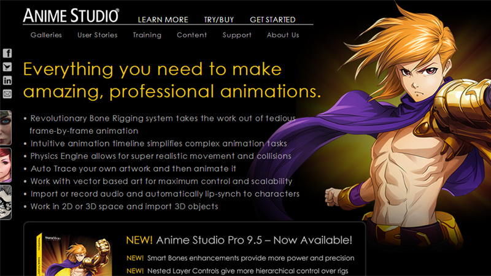Click the LinkedIn share icon

(x=7, y=80)
